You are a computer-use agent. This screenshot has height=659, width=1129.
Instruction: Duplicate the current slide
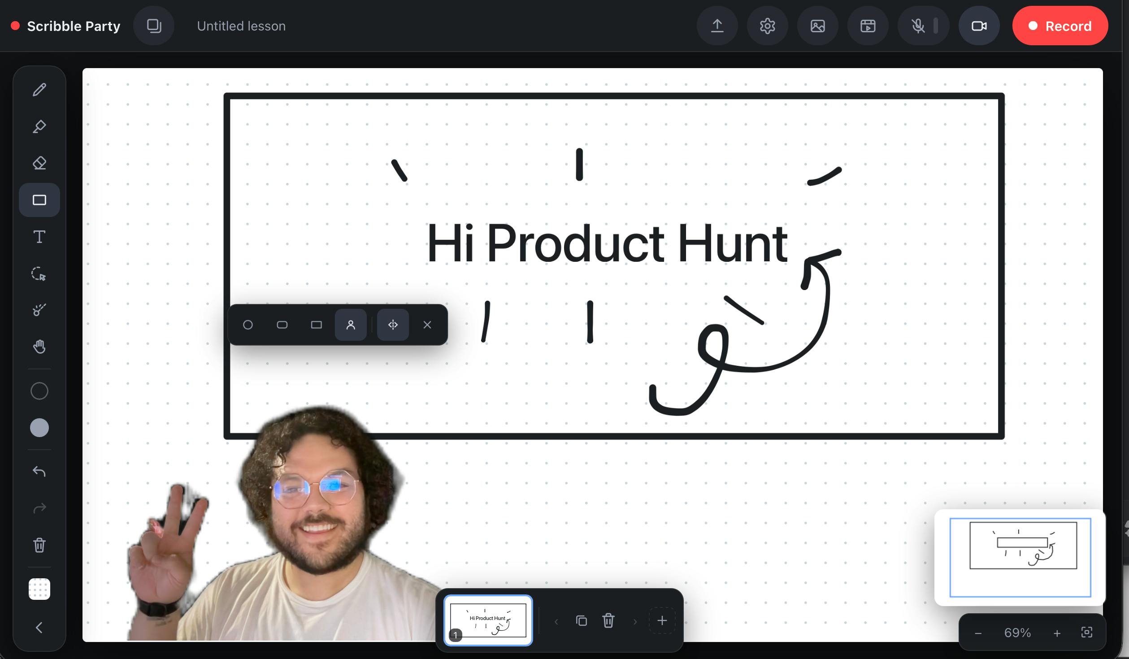click(582, 621)
